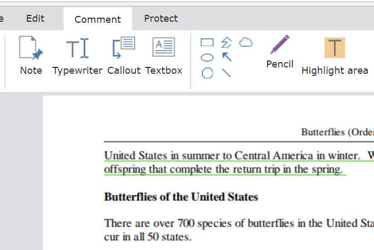Image resolution: width=374 pixels, height=250 pixels.
Task: Activate the Pencil drawing tool
Action: point(280,52)
